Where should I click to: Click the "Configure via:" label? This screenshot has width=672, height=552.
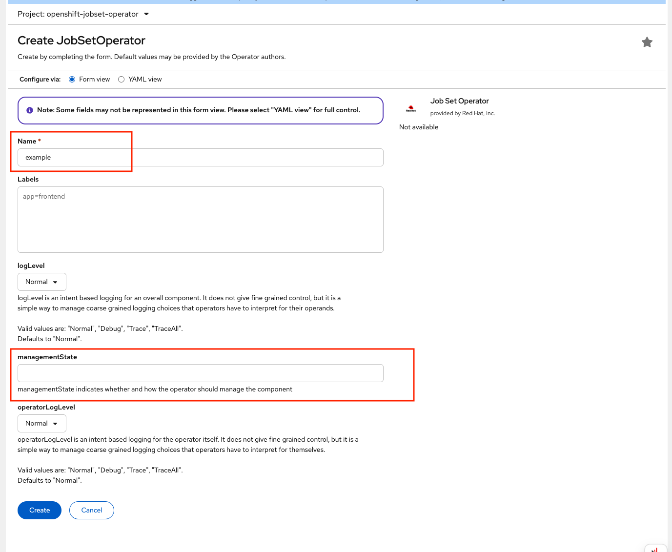coord(40,80)
